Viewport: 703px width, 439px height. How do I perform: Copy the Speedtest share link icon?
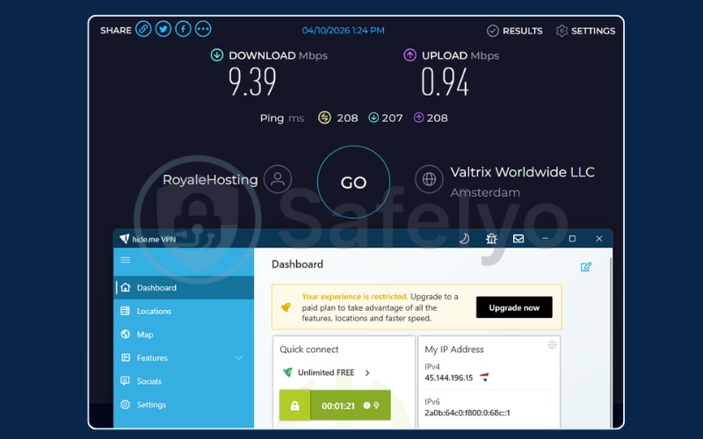pyautogui.click(x=143, y=30)
